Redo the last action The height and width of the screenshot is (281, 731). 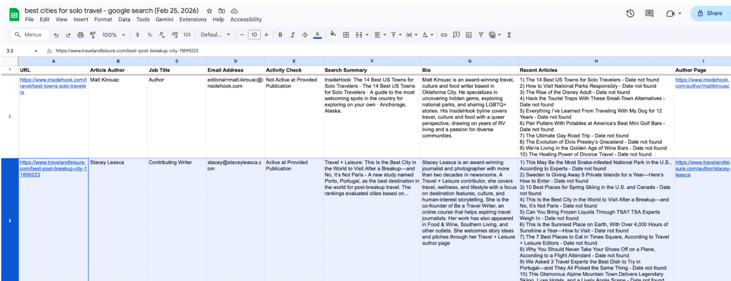tap(68, 35)
